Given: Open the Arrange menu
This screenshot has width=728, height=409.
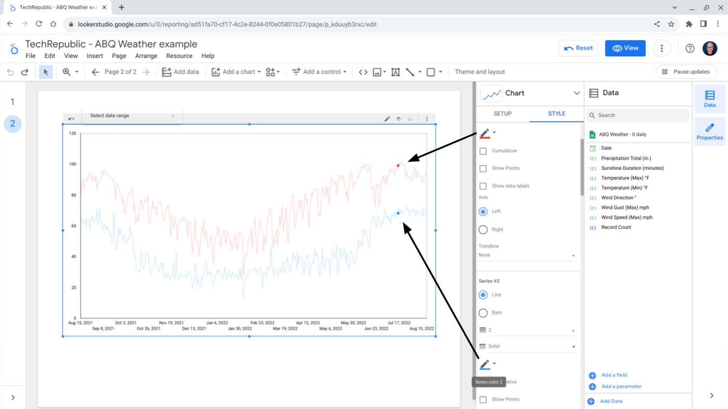Looking at the screenshot, I should click(146, 56).
